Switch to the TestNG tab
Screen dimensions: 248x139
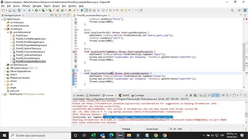click(x=124, y=95)
